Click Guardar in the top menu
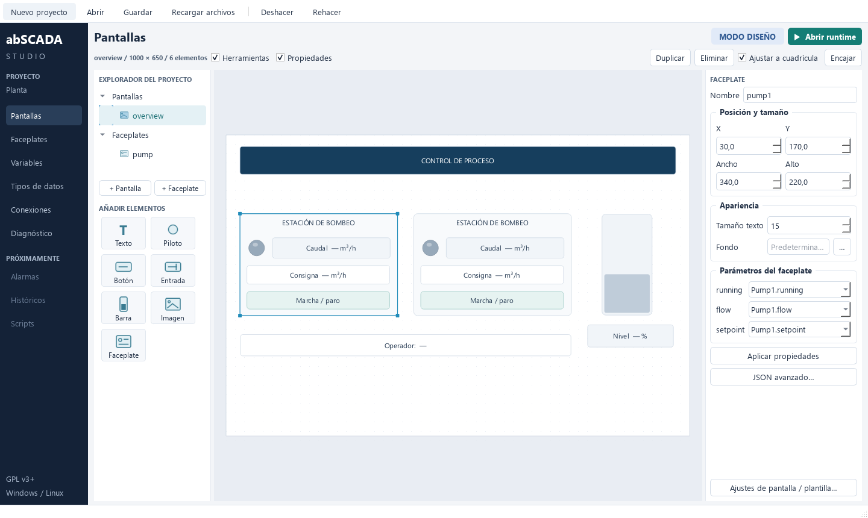Image resolution: width=868 pixels, height=518 pixels. pos(138,12)
